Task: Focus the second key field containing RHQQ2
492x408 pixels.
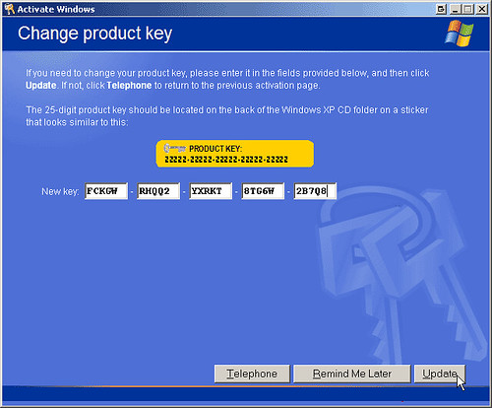Action: click(158, 191)
